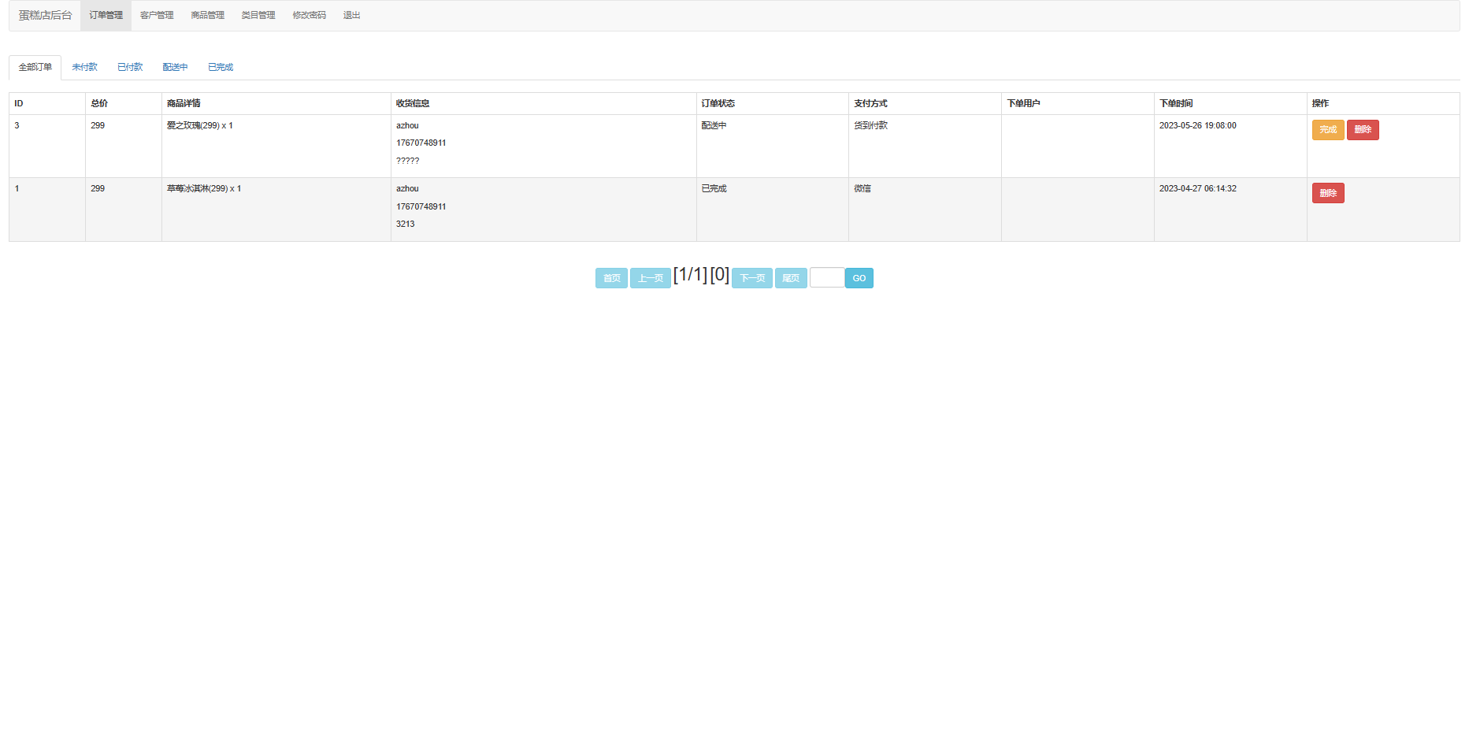This screenshot has height=746, width=1469.
Task: Go to next page 下一页
Action: tap(751, 278)
